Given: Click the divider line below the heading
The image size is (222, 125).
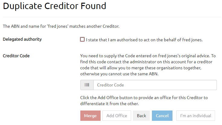Looking at the screenshot, I should (x=111, y=17).
